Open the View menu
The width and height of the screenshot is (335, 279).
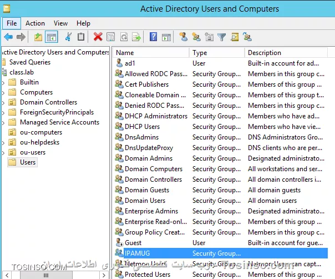[60, 23]
